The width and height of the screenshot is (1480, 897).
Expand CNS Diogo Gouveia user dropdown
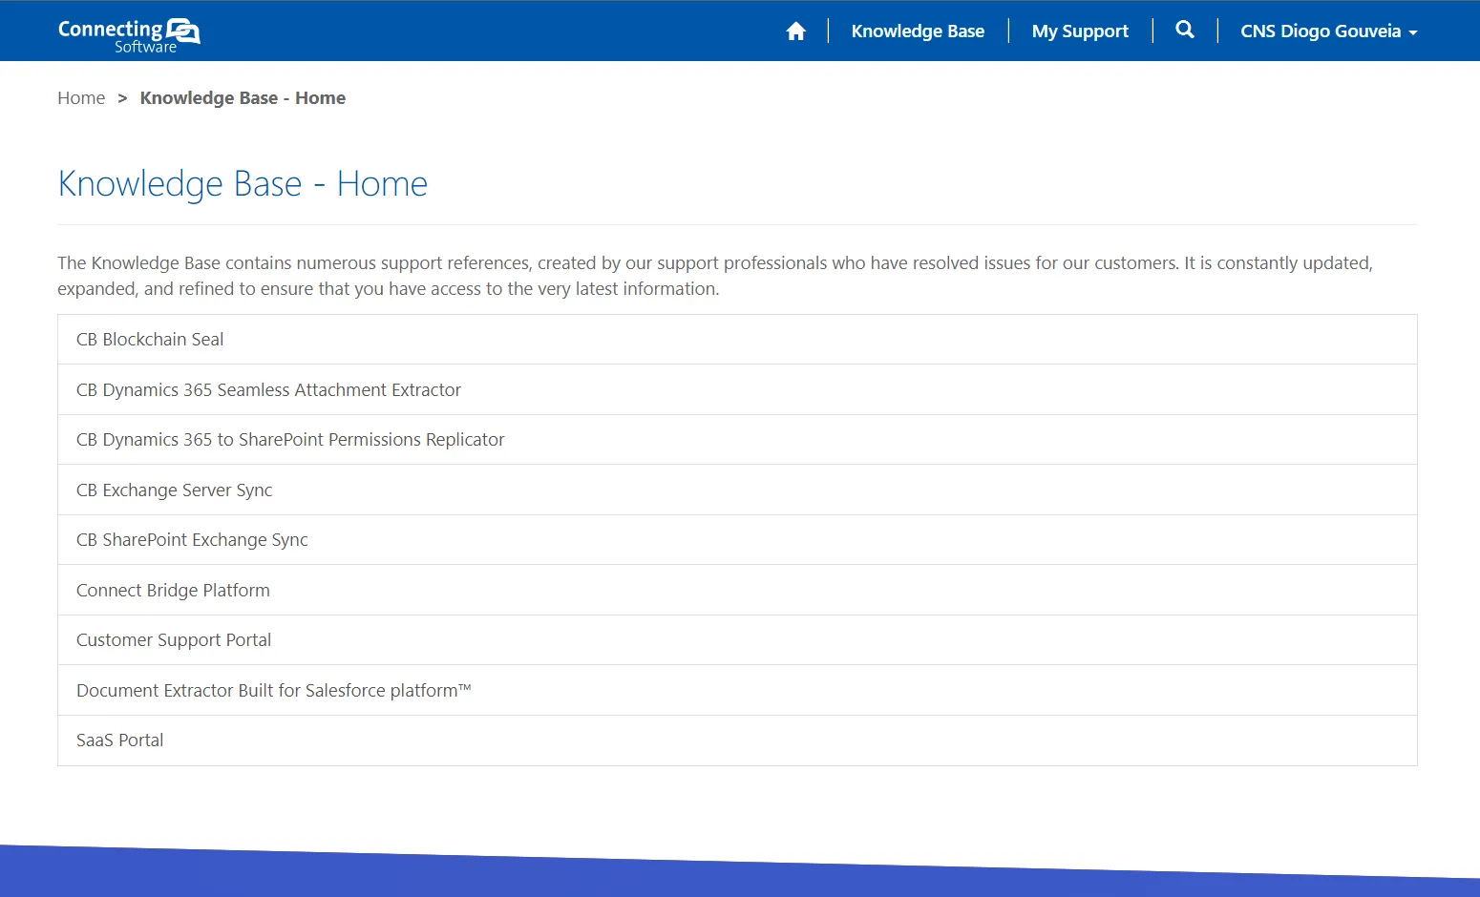1328,31
